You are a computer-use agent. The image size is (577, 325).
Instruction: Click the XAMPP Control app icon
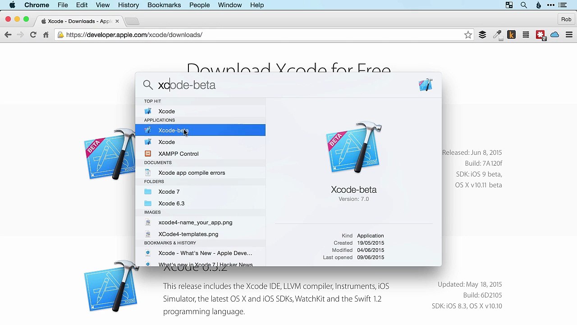(148, 153)
